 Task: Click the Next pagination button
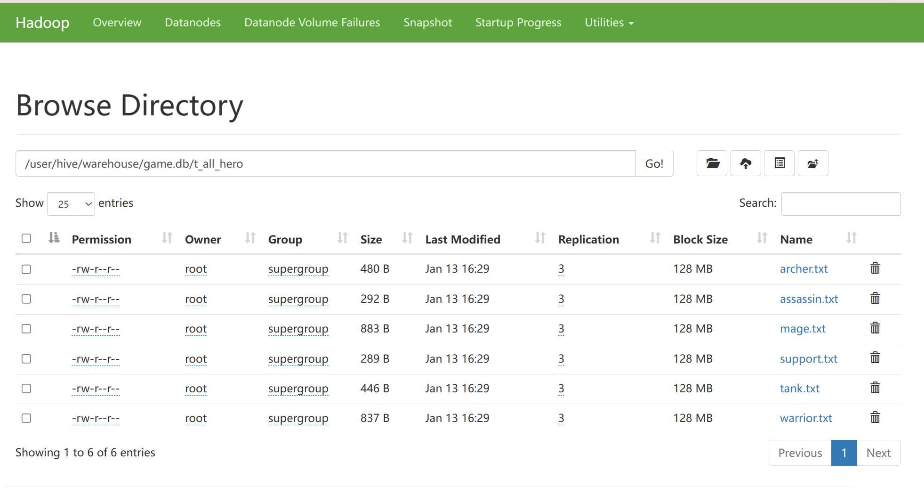coord(878,453)
